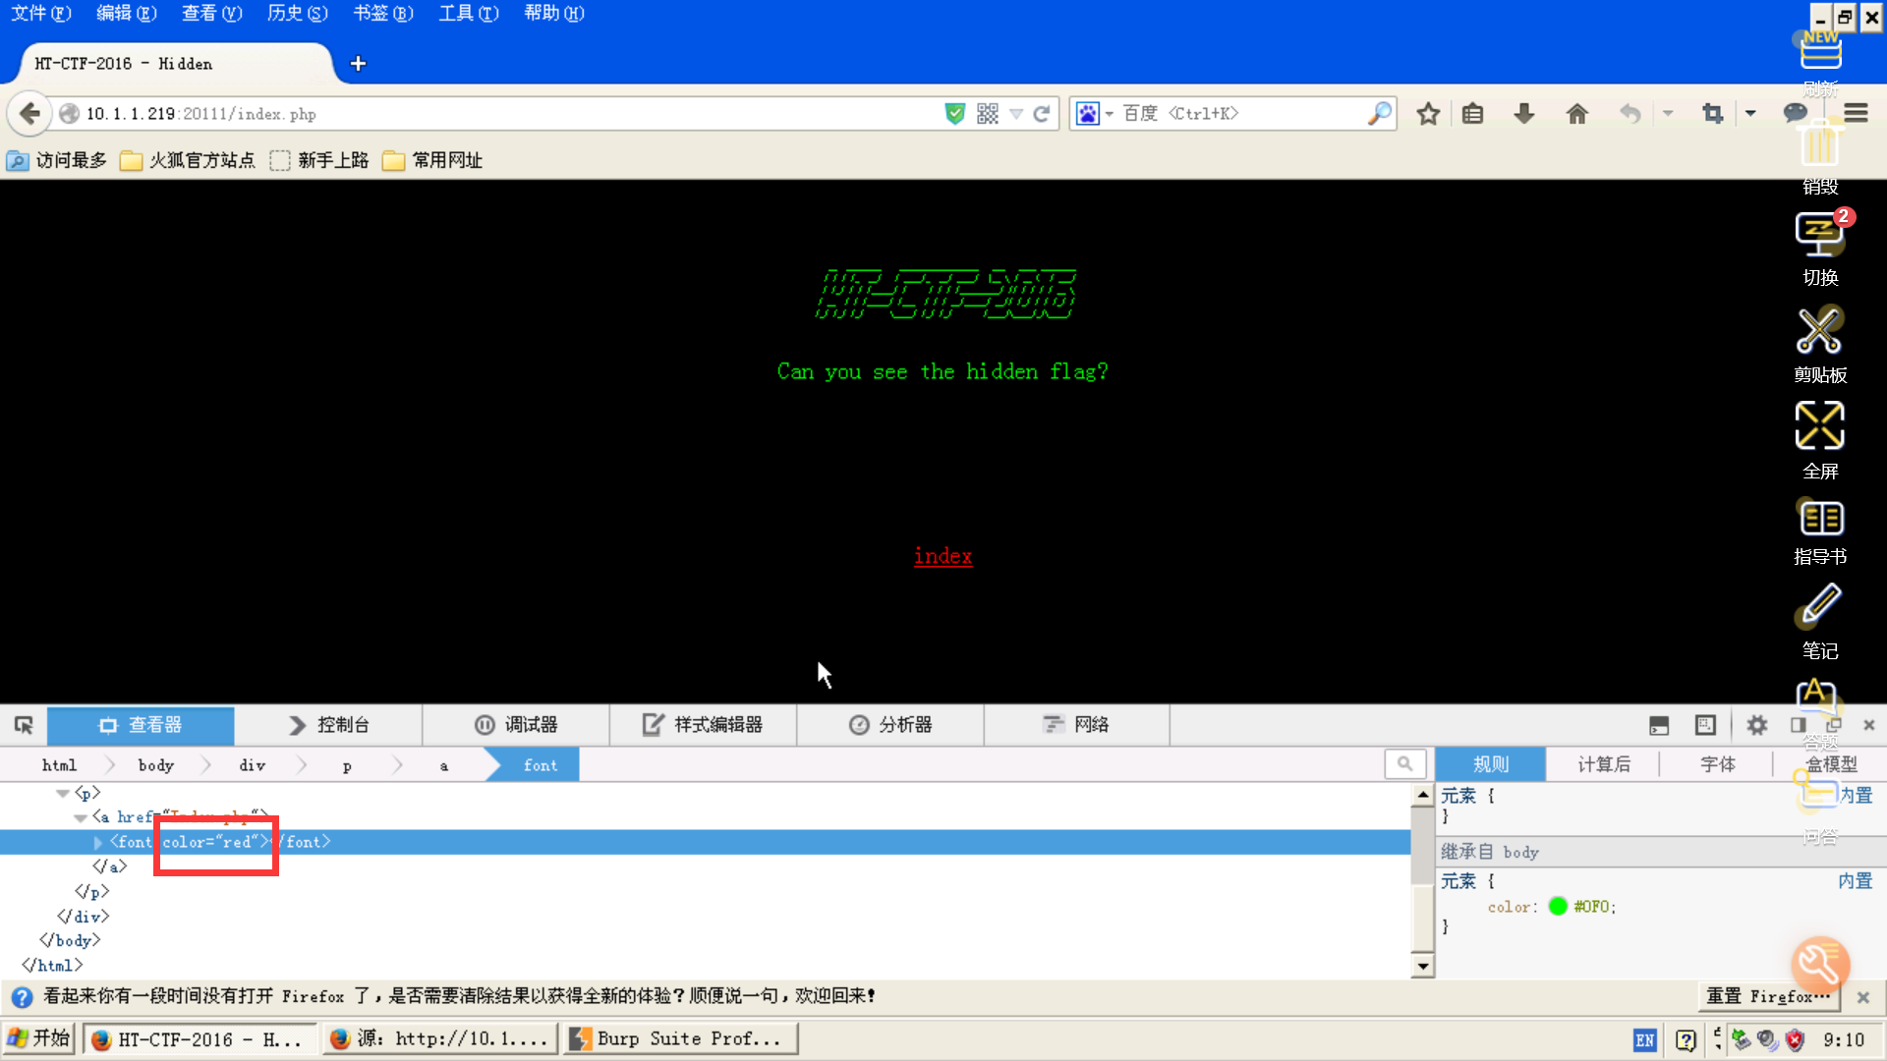Click the bookmark star icon
Viewport: 1887px width, 1061px height.
click(1428, 114)
